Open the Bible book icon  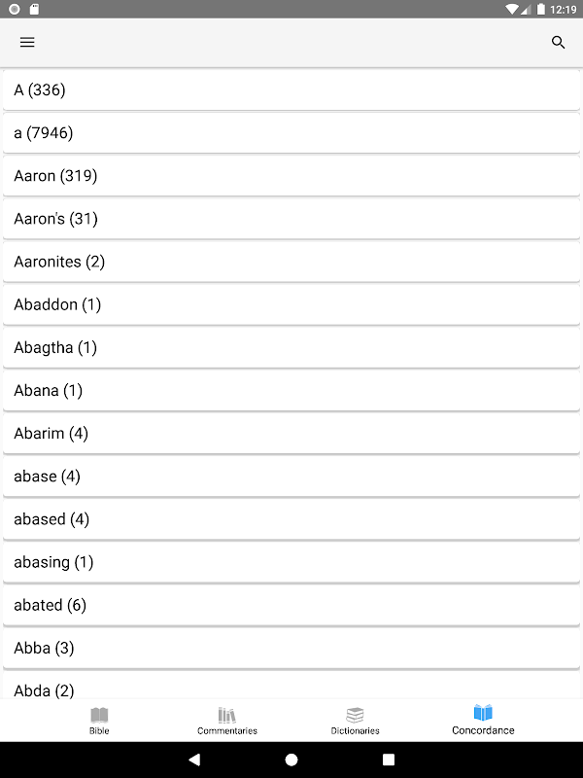click(99, 715)
